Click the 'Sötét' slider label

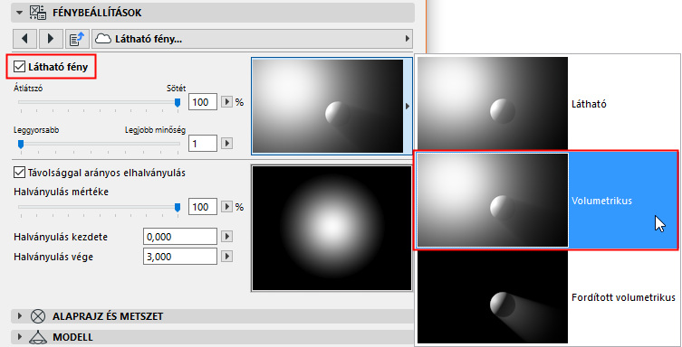pos(176,88)
